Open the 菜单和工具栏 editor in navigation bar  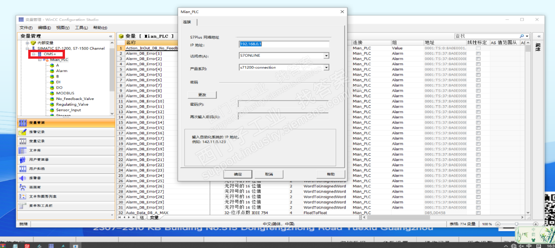click(66, 206)
